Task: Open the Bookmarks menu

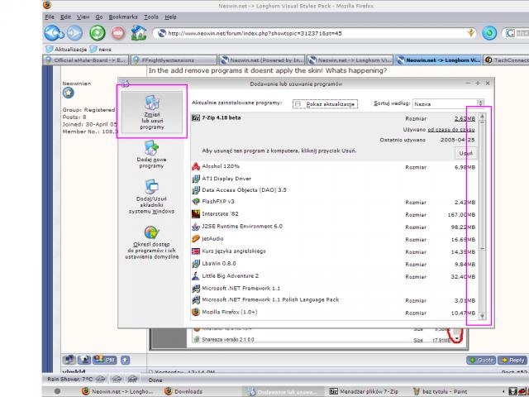Action: point(123,17)
